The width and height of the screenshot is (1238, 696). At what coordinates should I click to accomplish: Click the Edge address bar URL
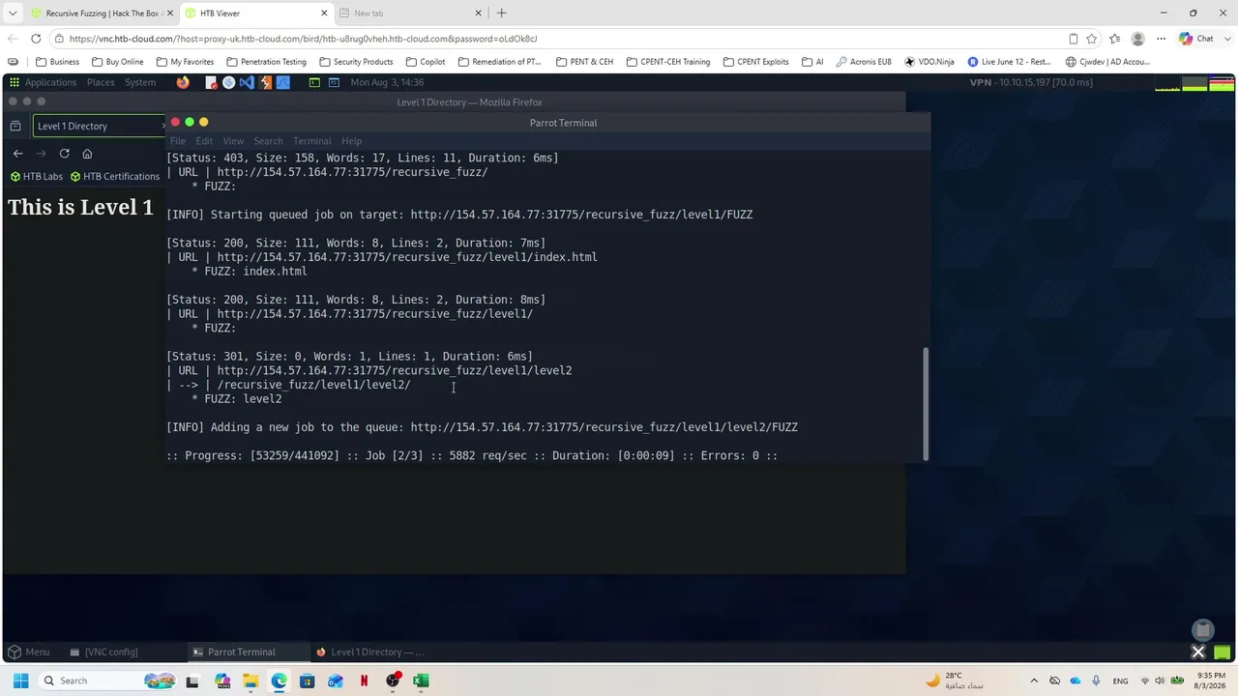click(x=303, y=39)
